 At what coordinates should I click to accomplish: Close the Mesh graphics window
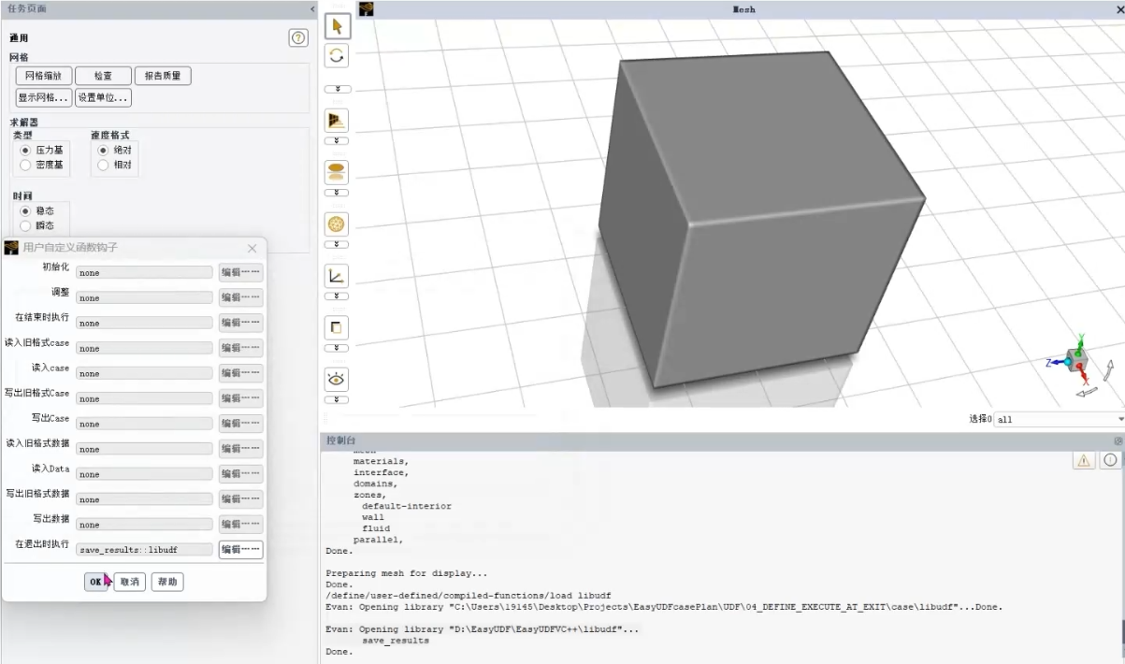tap(1119, 9)
